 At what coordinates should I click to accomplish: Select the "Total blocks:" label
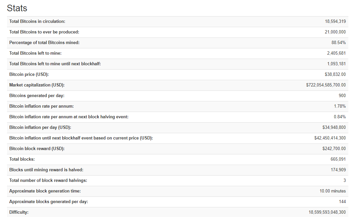(22, 159)
